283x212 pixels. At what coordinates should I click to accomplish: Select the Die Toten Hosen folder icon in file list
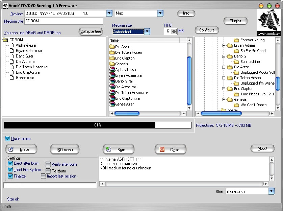click(112, 52)
